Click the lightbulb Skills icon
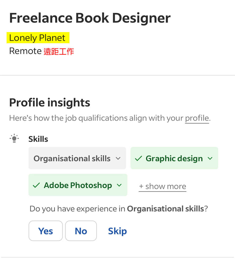Image resolution: width=235 pixels, height=265 pixels. (x=14, y=138)
